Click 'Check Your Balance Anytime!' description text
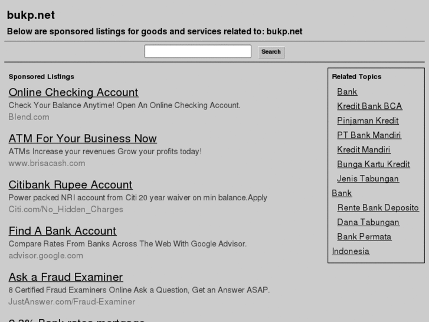 (x=124, y=105)
